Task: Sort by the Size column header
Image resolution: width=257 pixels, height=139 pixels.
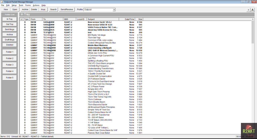Action: (x=139, y=19)
